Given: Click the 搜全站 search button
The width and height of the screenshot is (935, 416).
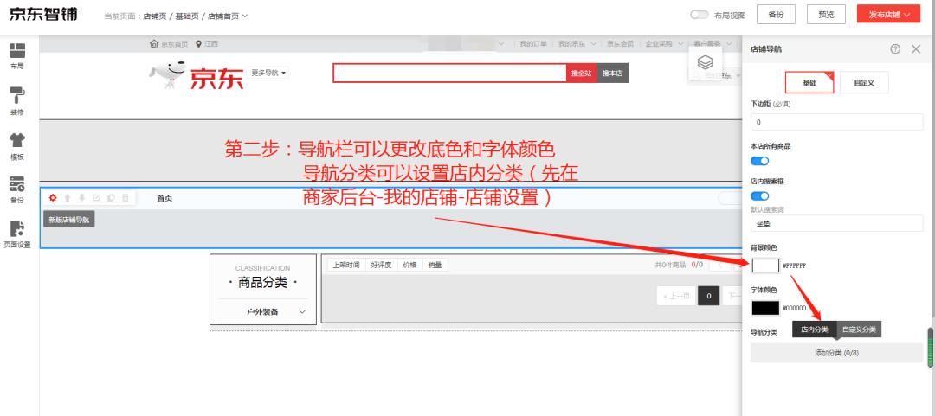Looking at the screenshot, I should (582, 74).
